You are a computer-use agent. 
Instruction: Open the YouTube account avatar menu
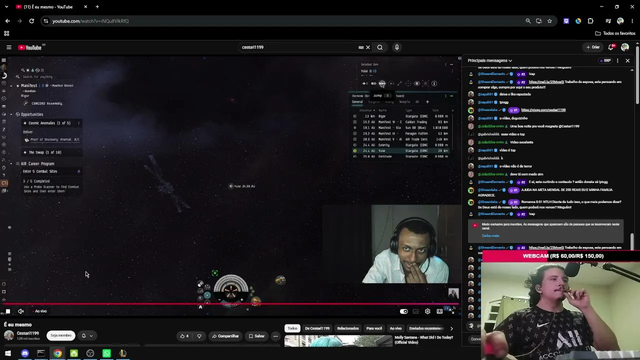(625, 47)
